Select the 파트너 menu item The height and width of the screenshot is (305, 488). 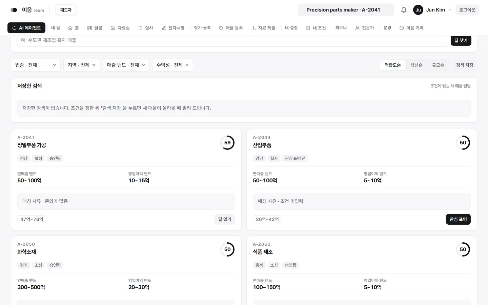[x=341, y=28]
